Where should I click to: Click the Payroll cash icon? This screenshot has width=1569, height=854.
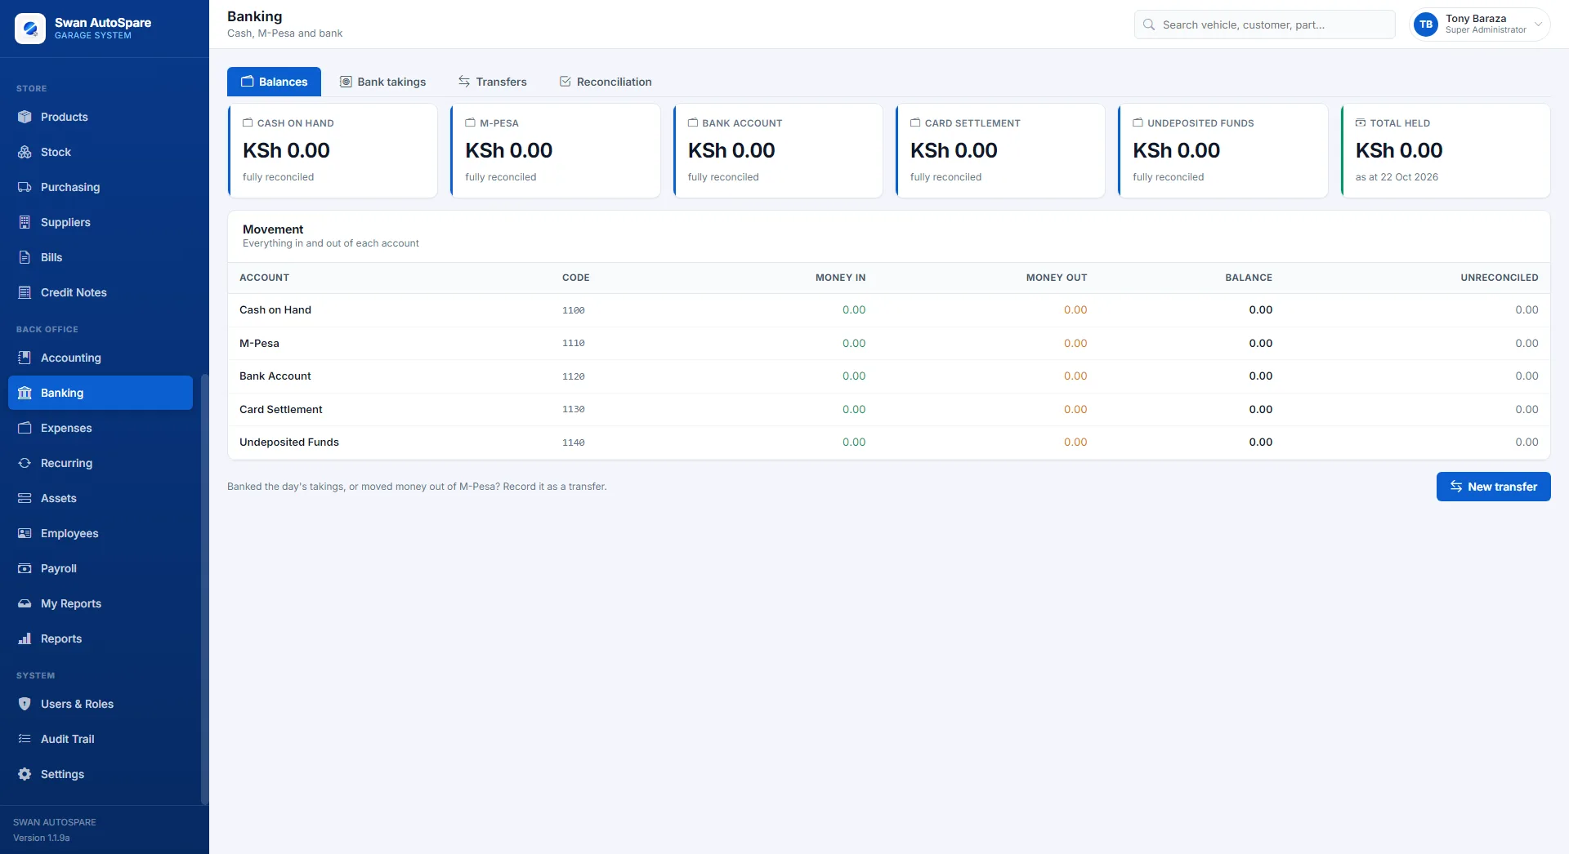click(25, 568)
